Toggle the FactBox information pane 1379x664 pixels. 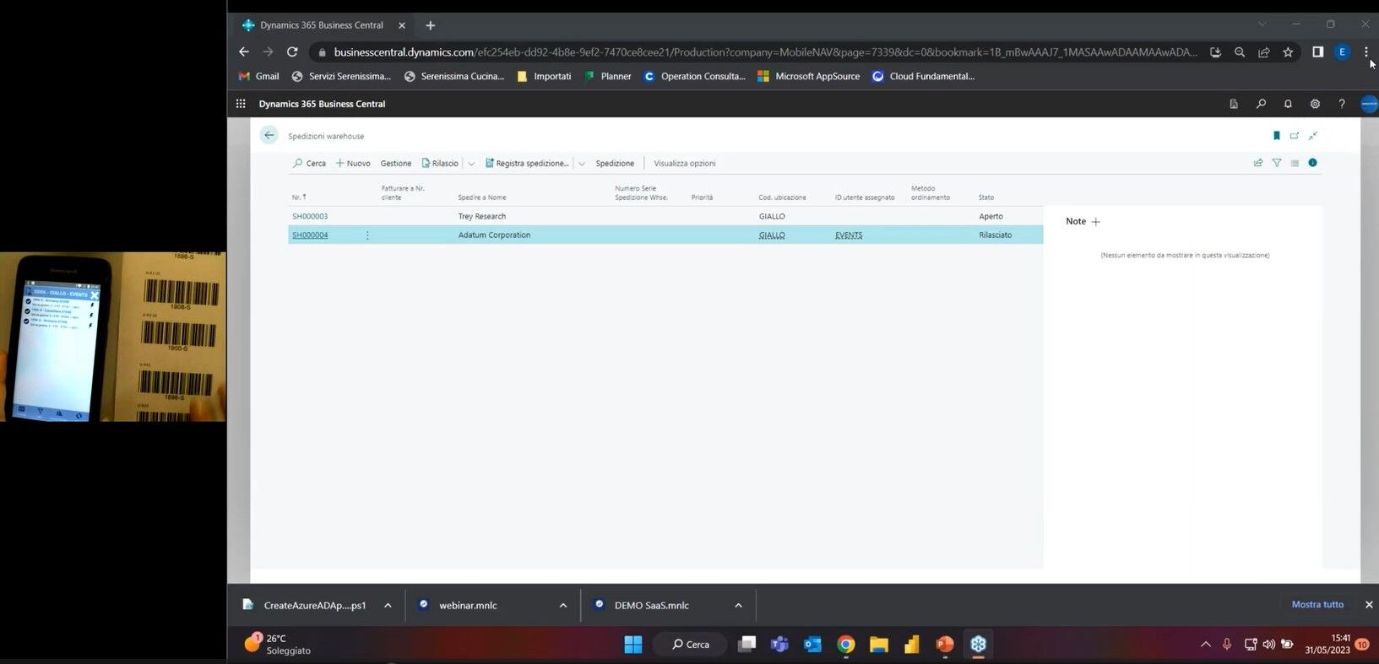[x=1312, y=163]
